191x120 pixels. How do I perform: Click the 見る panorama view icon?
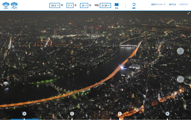(x=117, y=6)
